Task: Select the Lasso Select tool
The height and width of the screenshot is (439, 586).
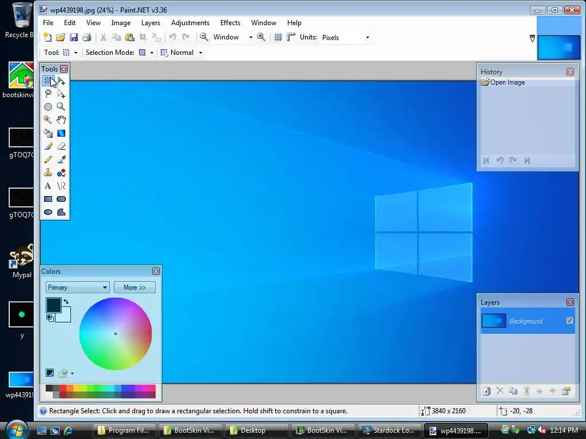Action: 48,94
